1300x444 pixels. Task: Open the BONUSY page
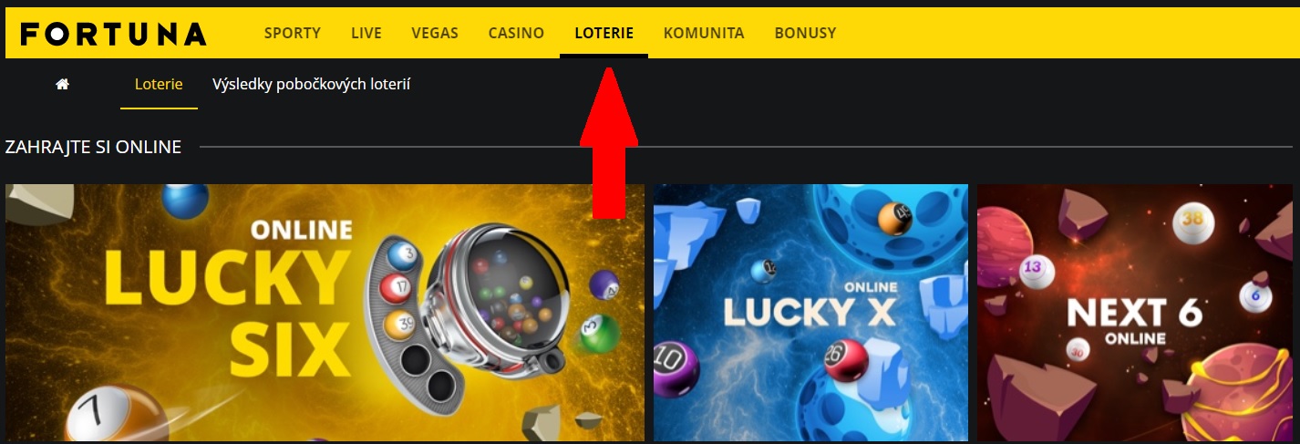click(805, 33)
